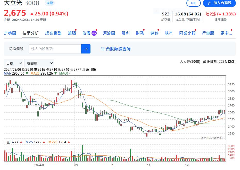Switch to the 走勢圖 tab

click(10, 33)
